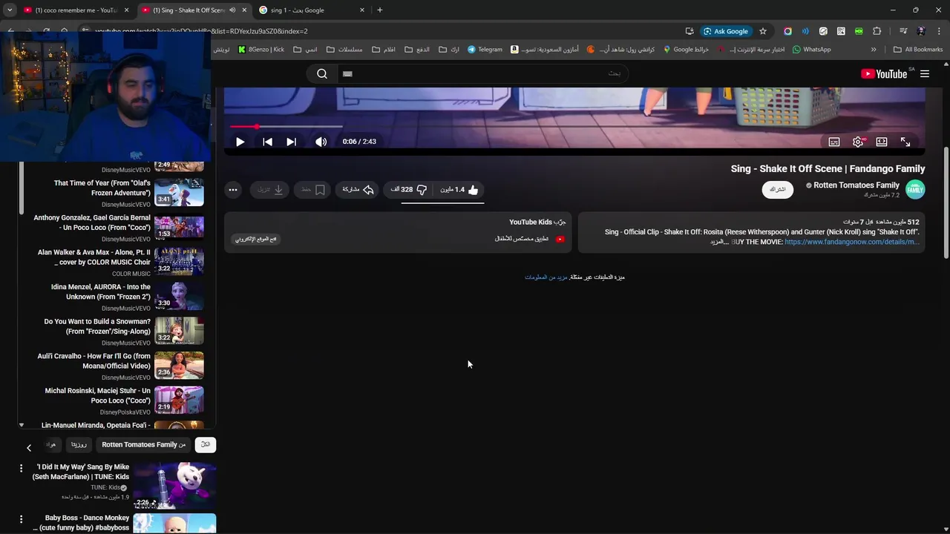The width and height of the screenshot is (950, 534).
Task: Close the sing 1 Google tab
Action: (x=362, y=10)
